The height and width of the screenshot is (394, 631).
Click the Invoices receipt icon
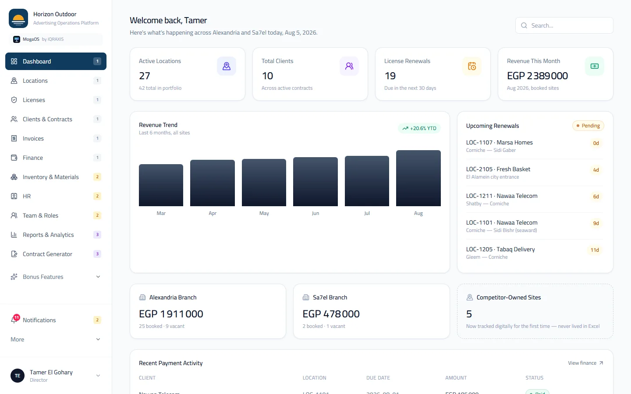(x=14, y=138)
